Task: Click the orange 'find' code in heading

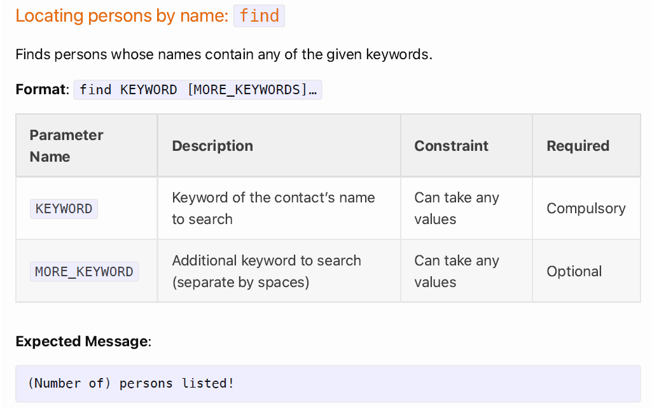Action: click(x=259, y=16)
